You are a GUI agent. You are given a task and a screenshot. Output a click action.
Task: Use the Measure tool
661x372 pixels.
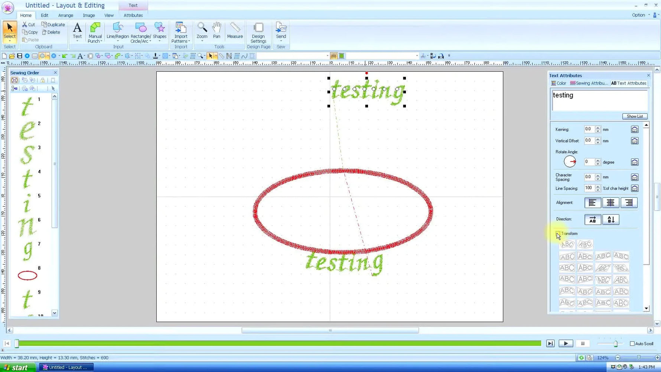pyautogui.click(x=235, y=30)
